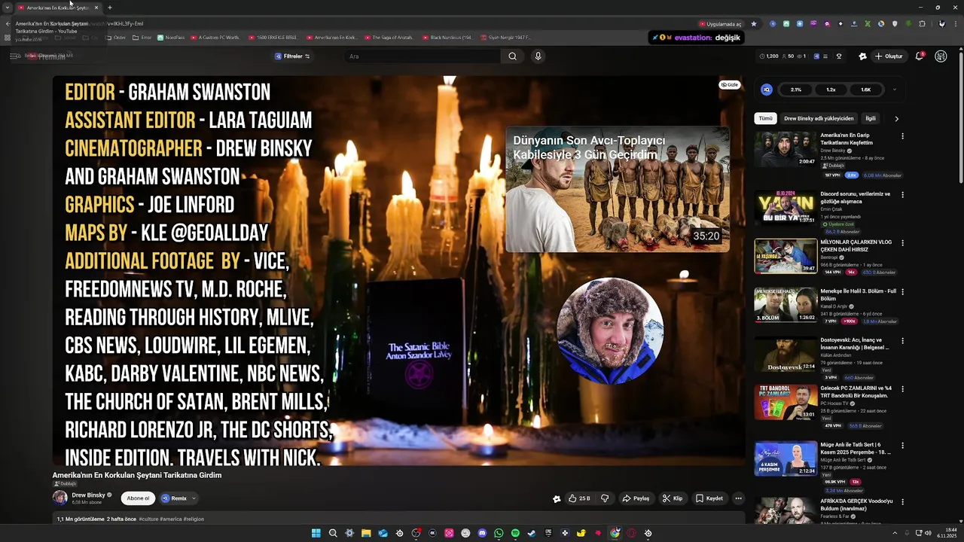Click the voice search microphone icon
The image size is (964, 542).
point(538,56)
